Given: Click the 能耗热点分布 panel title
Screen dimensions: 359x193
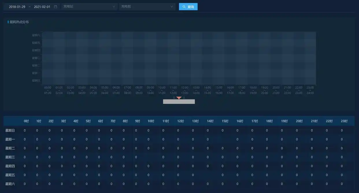Looking at the screenshot, I should [x=19, y=22].
